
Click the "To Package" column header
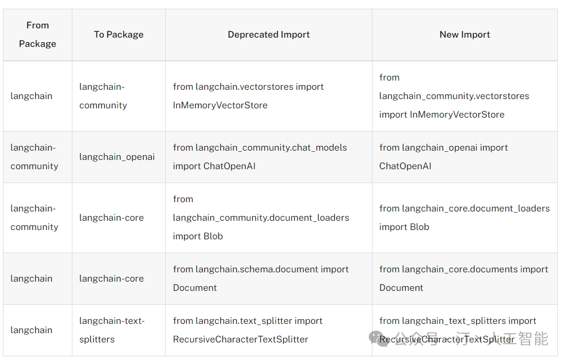(119, 35)
